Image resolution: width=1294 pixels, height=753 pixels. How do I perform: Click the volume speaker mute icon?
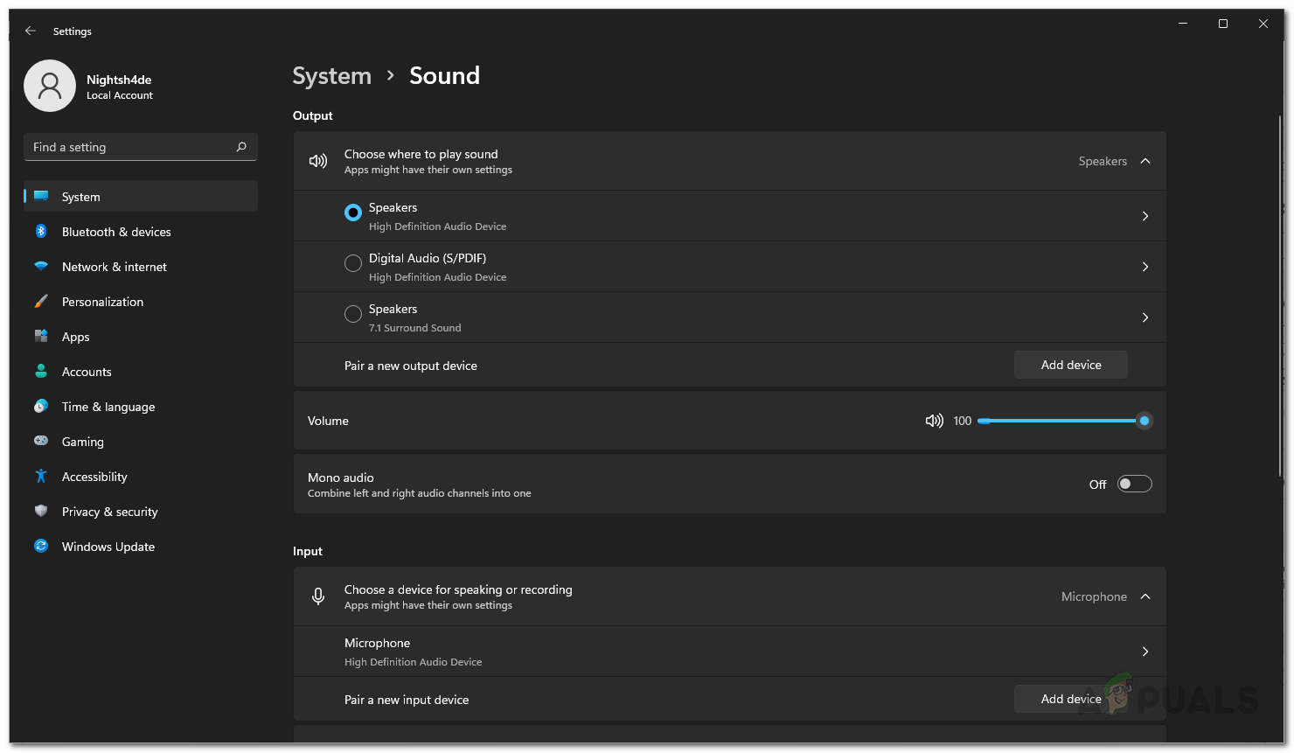(934, 421)
